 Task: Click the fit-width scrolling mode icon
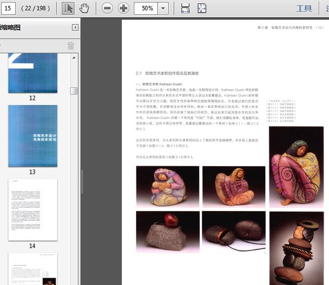click(x=185, y=8)
